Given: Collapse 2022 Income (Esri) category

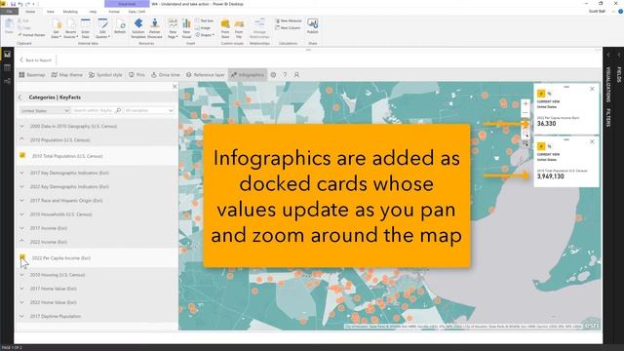Looking at the screenshot, I should click(21, 242).
